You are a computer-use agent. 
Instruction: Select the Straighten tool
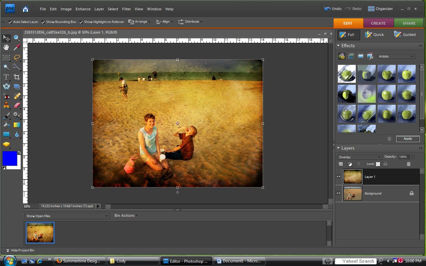click(x=17, y=86)
